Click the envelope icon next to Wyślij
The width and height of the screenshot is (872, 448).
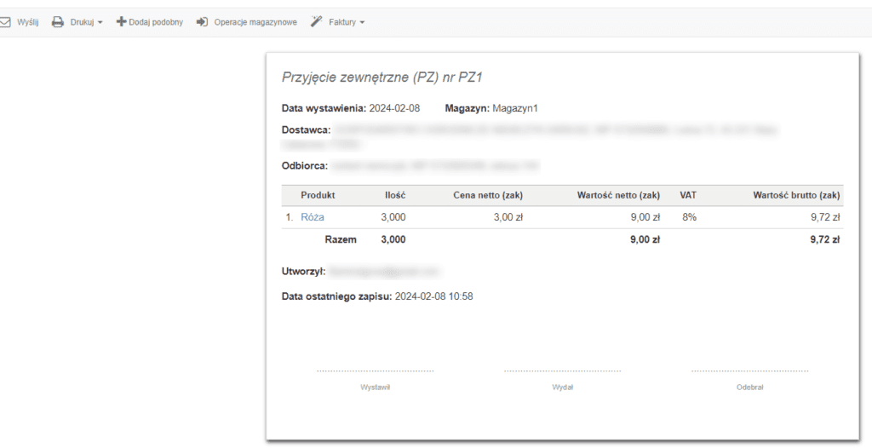pos(5,22)
